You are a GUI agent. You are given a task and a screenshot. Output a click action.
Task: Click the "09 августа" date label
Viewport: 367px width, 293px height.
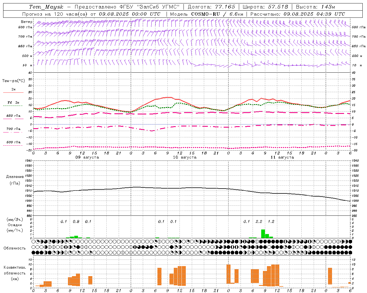pos(87,157)
